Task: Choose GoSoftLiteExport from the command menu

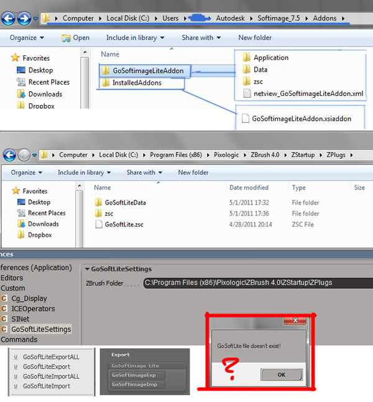Action: pyautogui.click(x=47, y=367)
